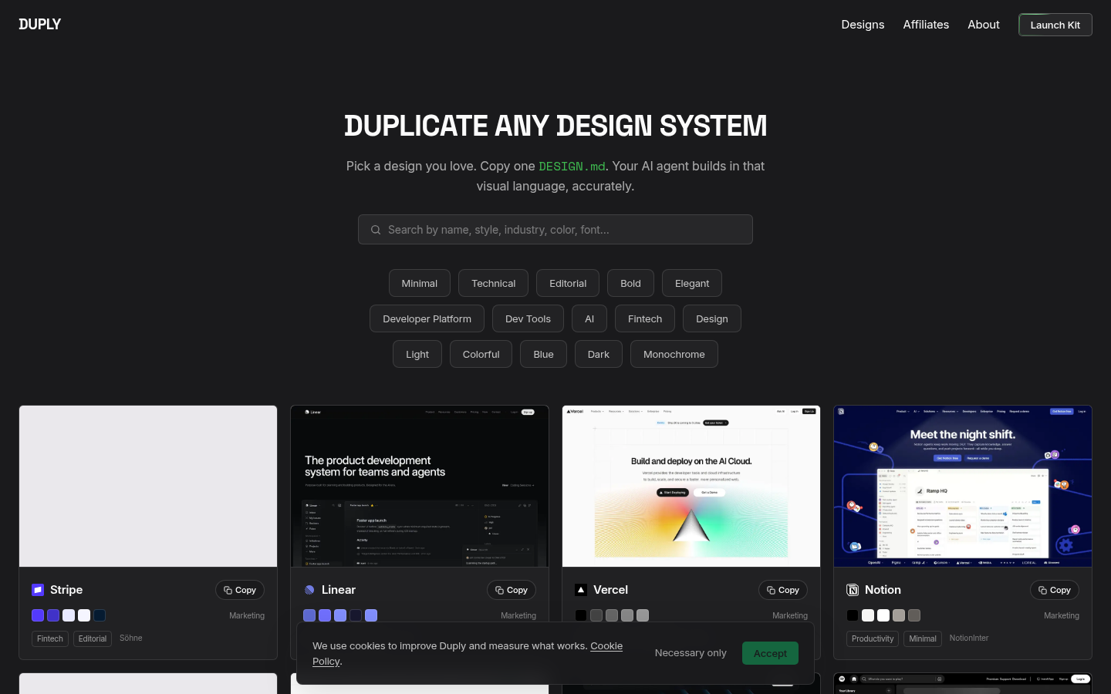Filter by Blue color
The width and height of the screenshot is (1111, 694).
pyautogui.click(x=544, y=354)
